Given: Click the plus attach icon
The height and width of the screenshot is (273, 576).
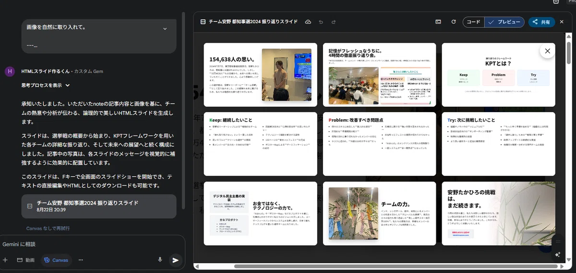Looking at the screenshot, I should 5,260.
